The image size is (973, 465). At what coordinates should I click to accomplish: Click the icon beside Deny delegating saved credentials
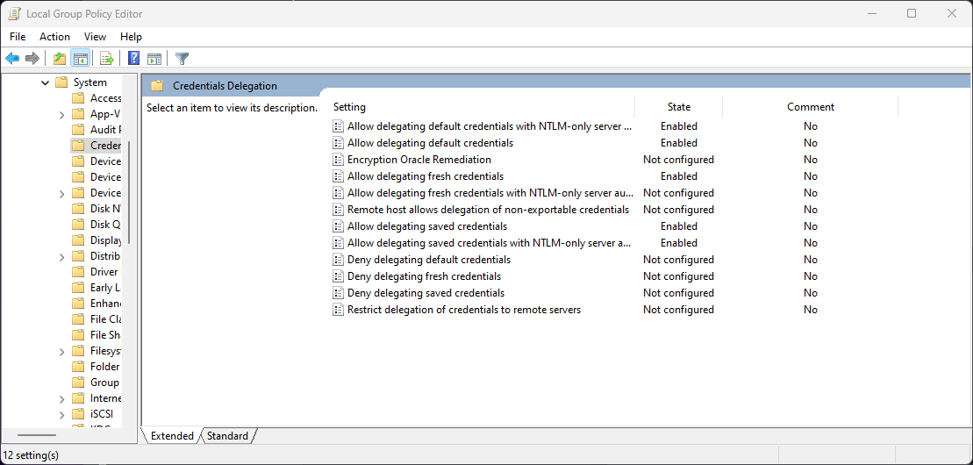338,292
